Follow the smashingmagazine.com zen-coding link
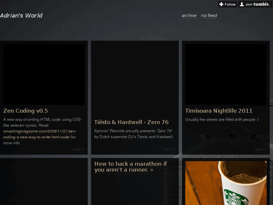The image size is (273, 205). [x=39, y=134]
